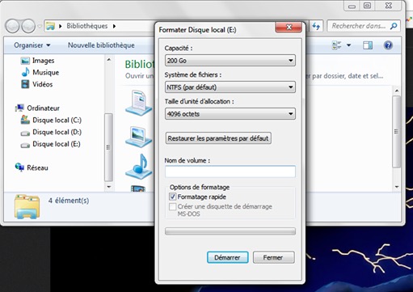Click the Fermer button in format dialog
The image size is (413, 292).
(x=273, y=257)
